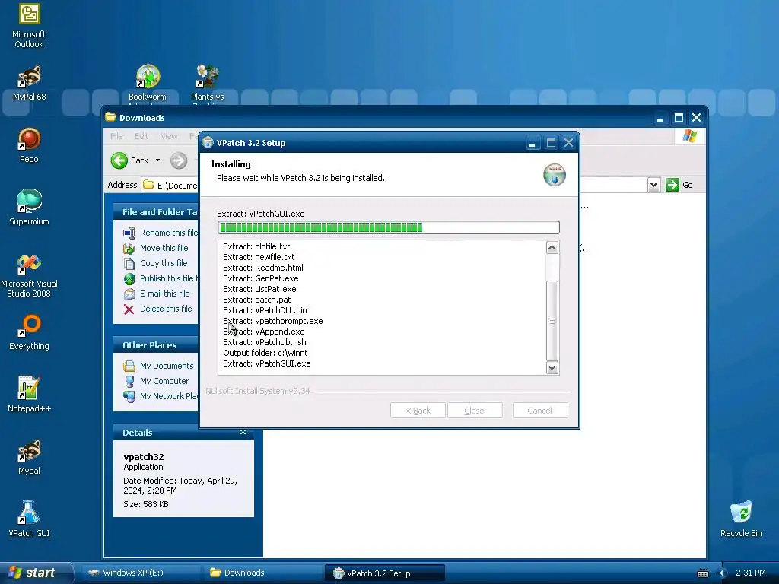Image resolution: width=779 pixels, height=584 pixels.
Task: Click the My Computer link
Action: tap(164, 382)
